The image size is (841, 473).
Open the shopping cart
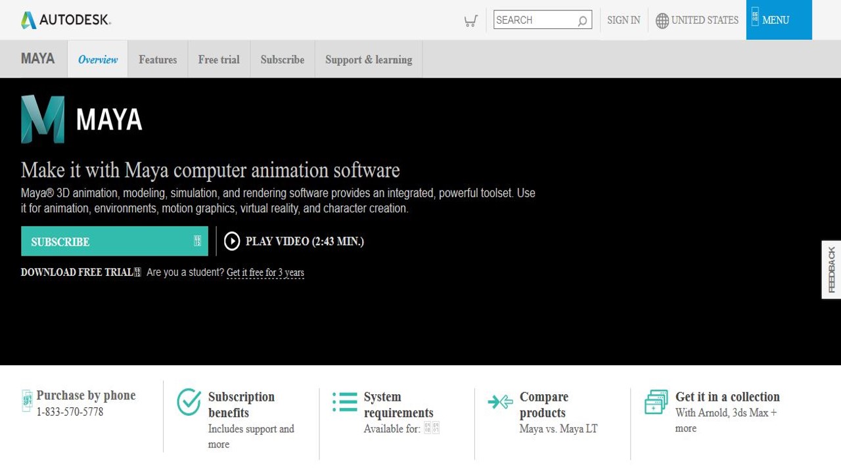click(470, 20)
